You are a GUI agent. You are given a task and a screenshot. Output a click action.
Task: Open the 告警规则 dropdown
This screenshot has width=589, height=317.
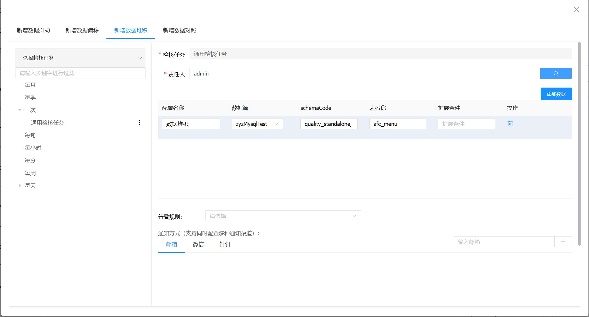click(283, 216)
